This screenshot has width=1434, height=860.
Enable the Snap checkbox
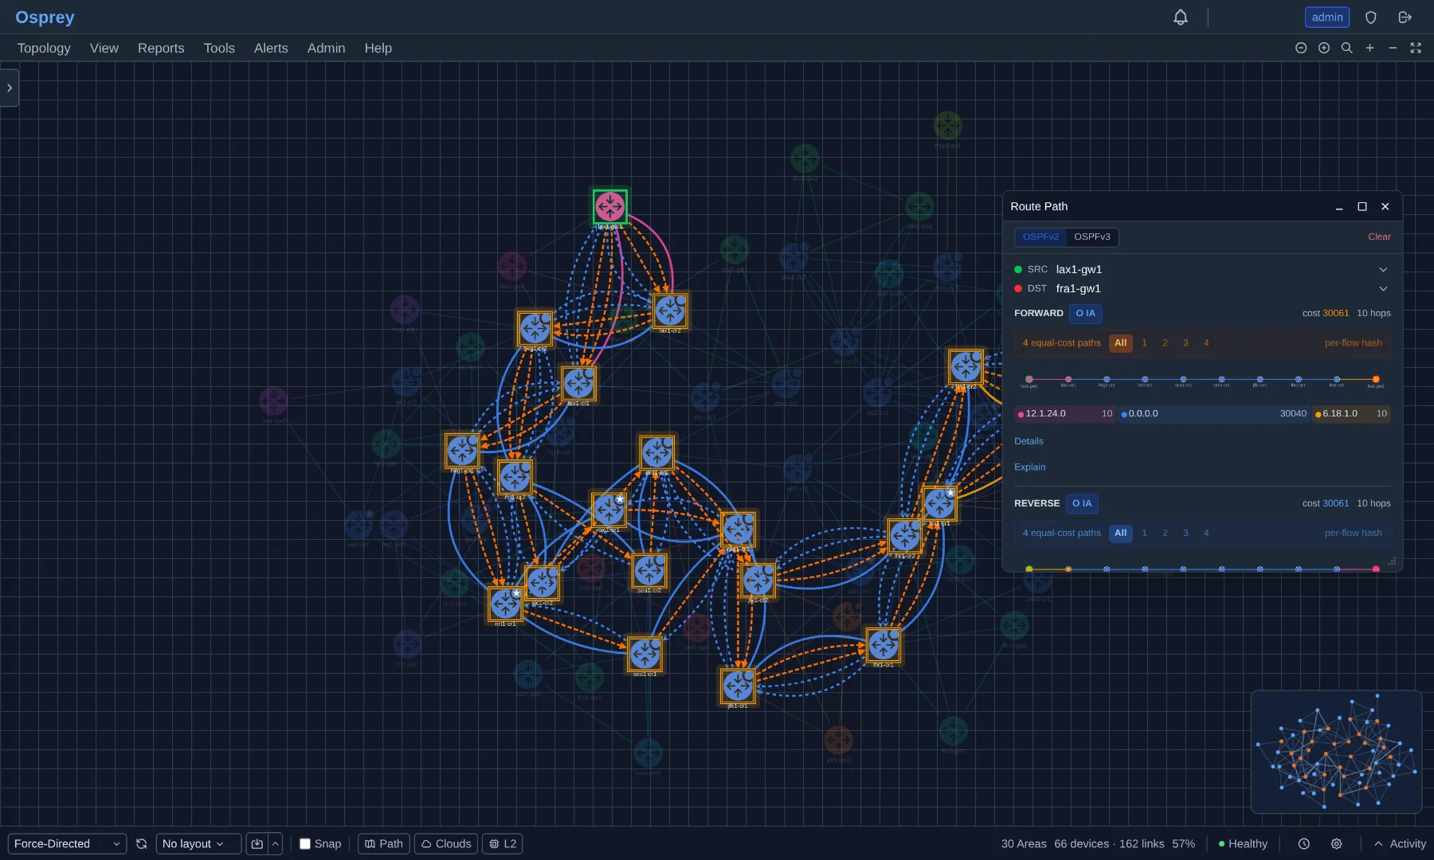tap(305, 844)
